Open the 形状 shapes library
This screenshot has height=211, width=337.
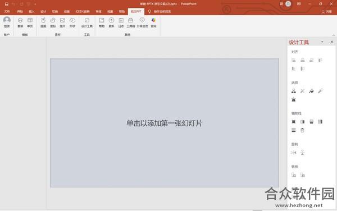[72, 22]
